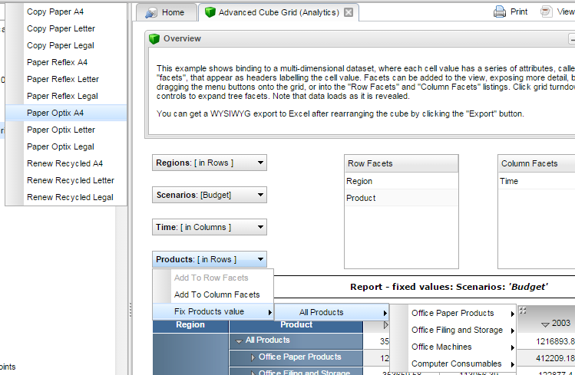
Task: Close the Advanced Cube Grid tab
Action: 349,13
